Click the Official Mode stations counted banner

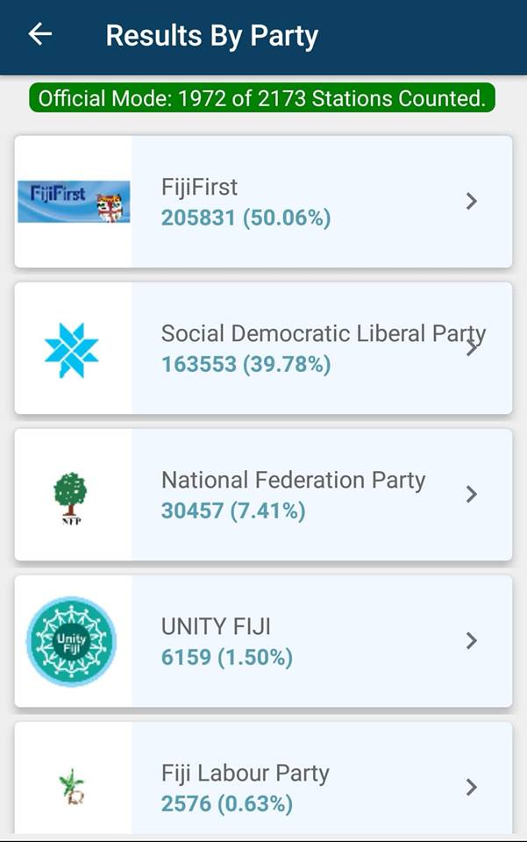pyautogui.click(x=262, y=98)
